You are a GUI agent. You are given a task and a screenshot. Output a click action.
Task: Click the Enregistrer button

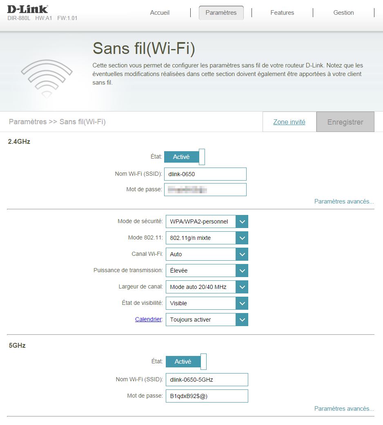[345, 122]
